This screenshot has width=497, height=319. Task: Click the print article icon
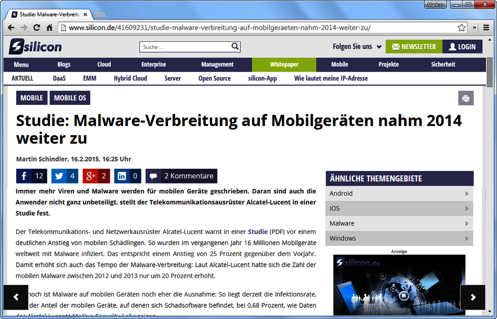coord(466,98)
